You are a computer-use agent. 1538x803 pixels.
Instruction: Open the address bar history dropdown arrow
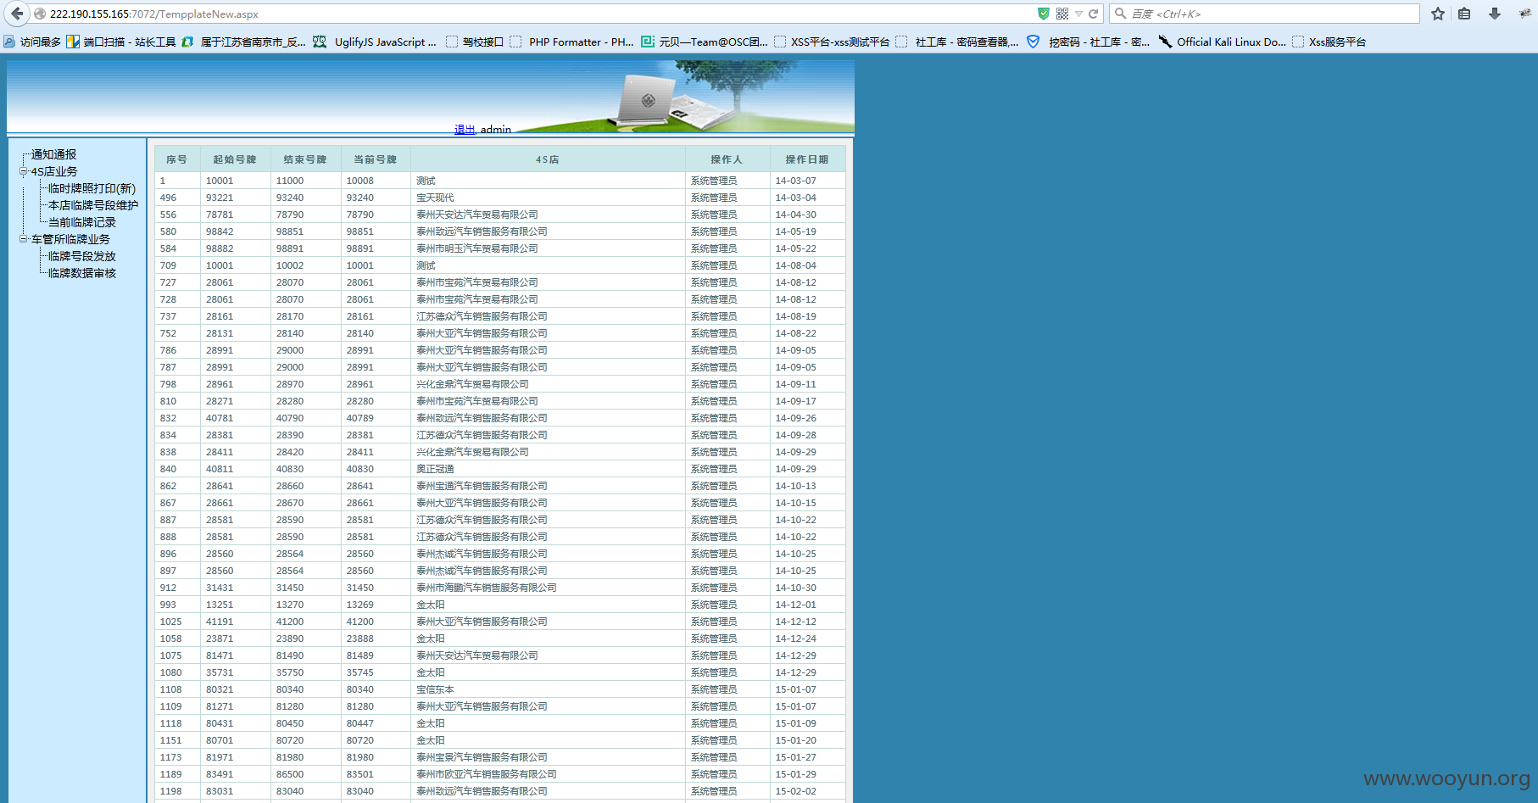[x=1078, y=14]
